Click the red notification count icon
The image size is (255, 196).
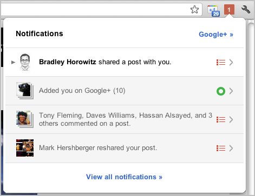point(229,10)
